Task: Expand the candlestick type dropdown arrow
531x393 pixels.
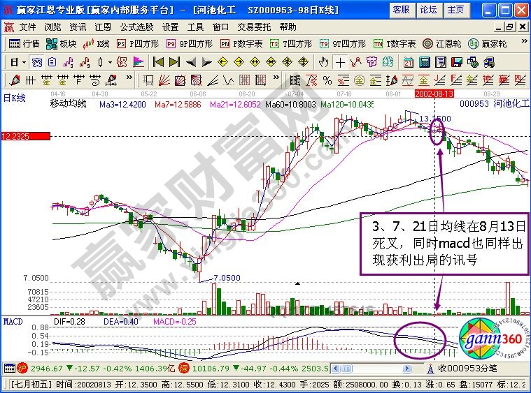Action: (109, 61)
